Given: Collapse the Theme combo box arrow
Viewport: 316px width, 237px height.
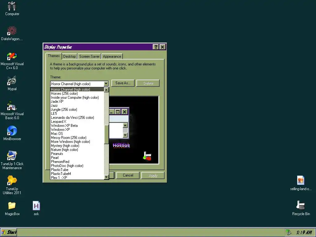Looking at the screenshot, I should click(106, 84).
